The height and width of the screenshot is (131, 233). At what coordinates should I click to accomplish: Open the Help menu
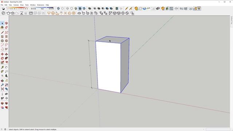(x=47, y=5)
